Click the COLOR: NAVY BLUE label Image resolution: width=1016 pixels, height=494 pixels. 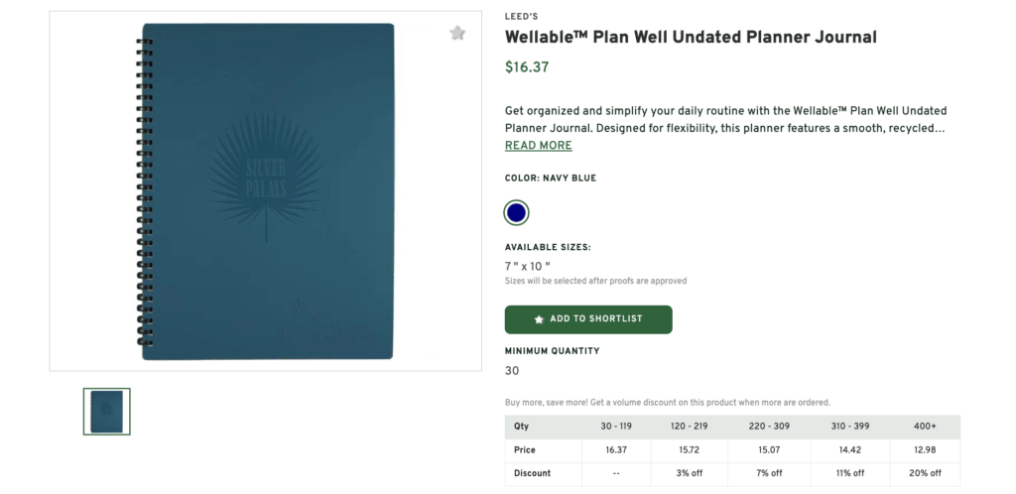(551, 179)
